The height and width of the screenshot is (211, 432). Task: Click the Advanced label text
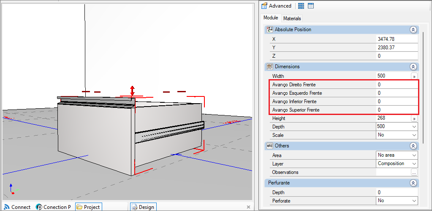pyautogui.click(x=280, y=6)
